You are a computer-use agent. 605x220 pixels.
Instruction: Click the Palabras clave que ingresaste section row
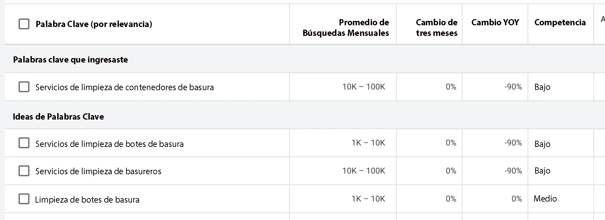[71, 59]
